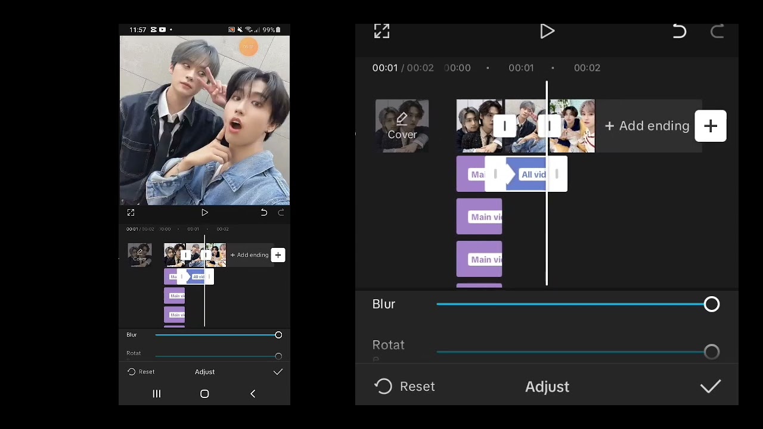
Task: Add a clip with the large plus button
Action: (711, 126)
